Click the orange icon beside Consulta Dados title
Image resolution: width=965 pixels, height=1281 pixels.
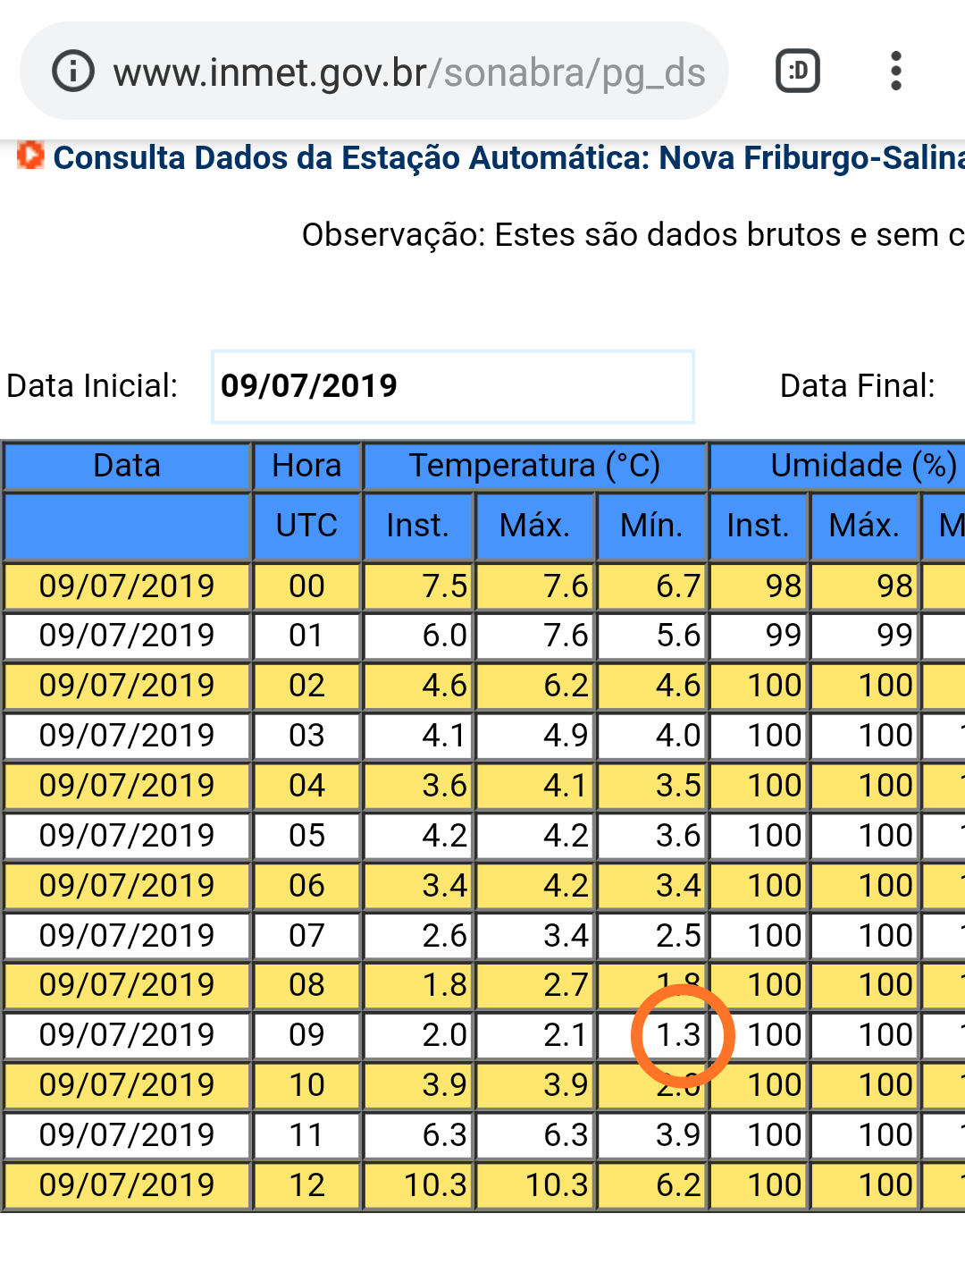pos(30,156)
